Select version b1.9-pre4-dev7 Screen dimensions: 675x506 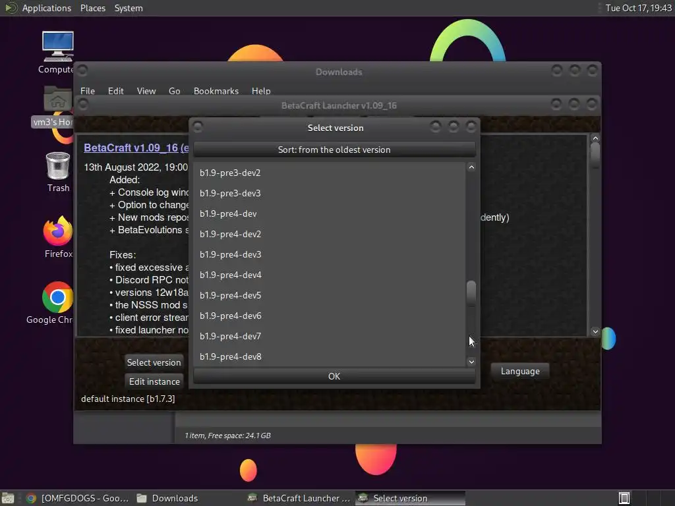tap(330, 336)
